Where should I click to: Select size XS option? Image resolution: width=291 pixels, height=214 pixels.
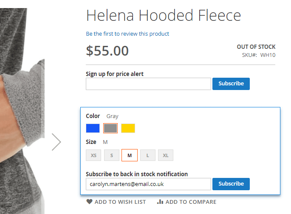click(x=93, y=155)
